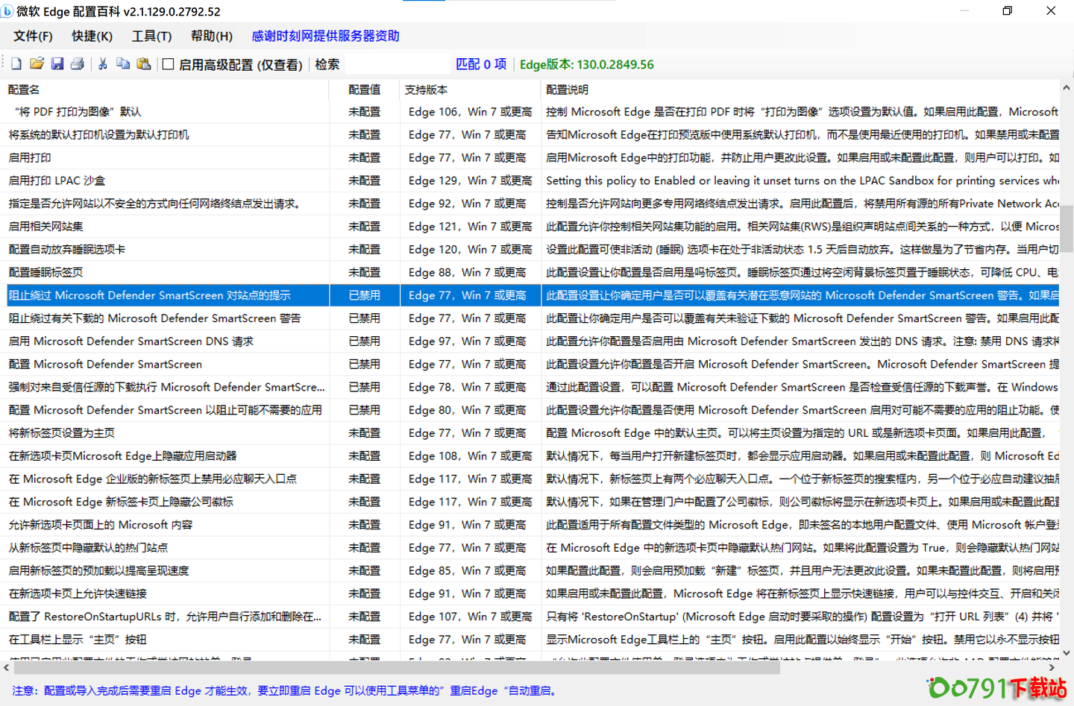Select 从新标签页中隐藏默认的热门站点 row
Screen dimensions: 1074x706
pos(530,548)
